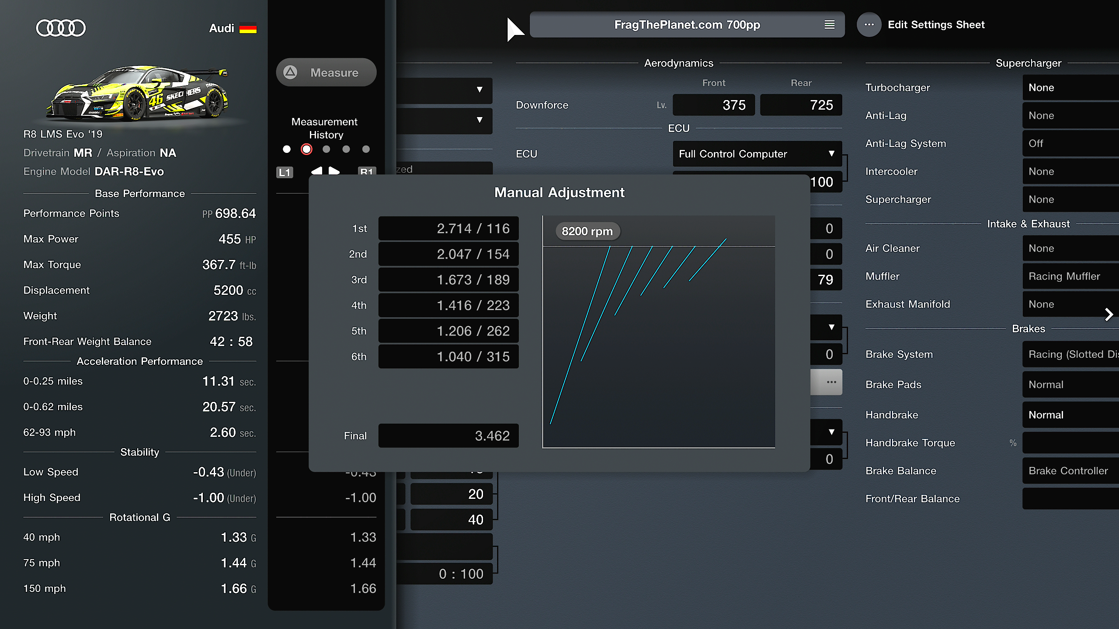
Task: Select the Racing Muffler field
Action: 1071,276
